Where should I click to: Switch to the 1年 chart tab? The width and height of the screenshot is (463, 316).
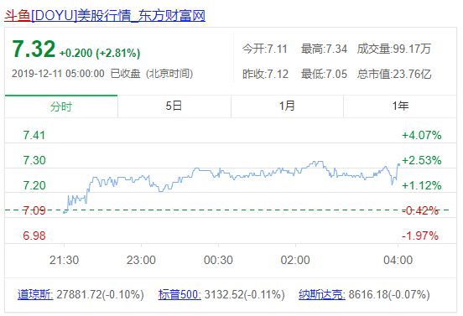(400, 106)
